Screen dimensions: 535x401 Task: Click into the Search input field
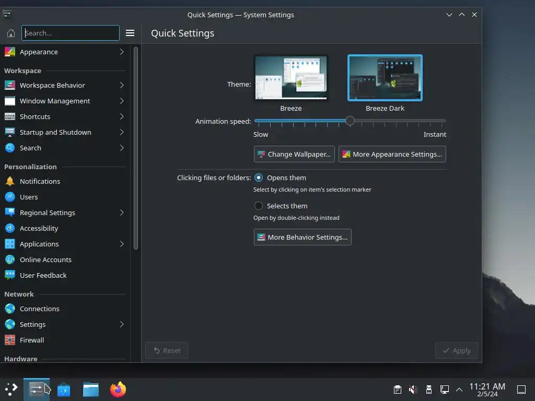point(71,33)
